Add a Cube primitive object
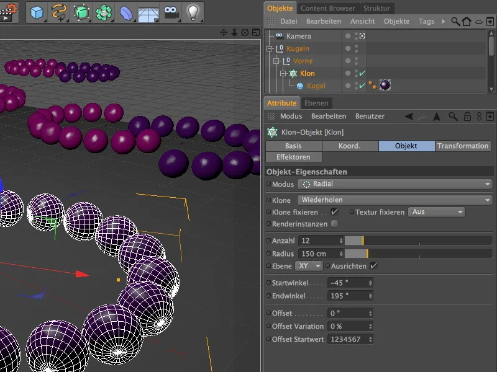 point(37,12)
